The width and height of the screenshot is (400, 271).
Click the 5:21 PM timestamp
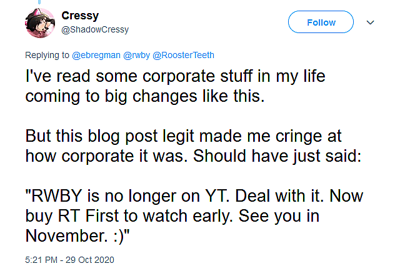[42, 259]
